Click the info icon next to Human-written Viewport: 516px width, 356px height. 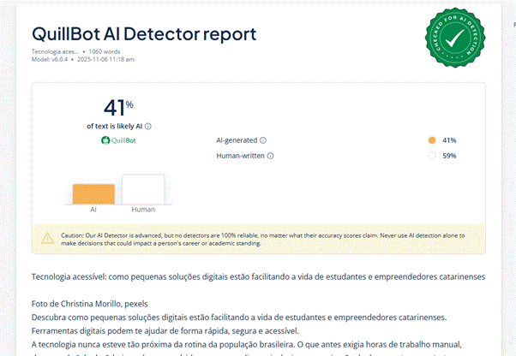(270, 156)
